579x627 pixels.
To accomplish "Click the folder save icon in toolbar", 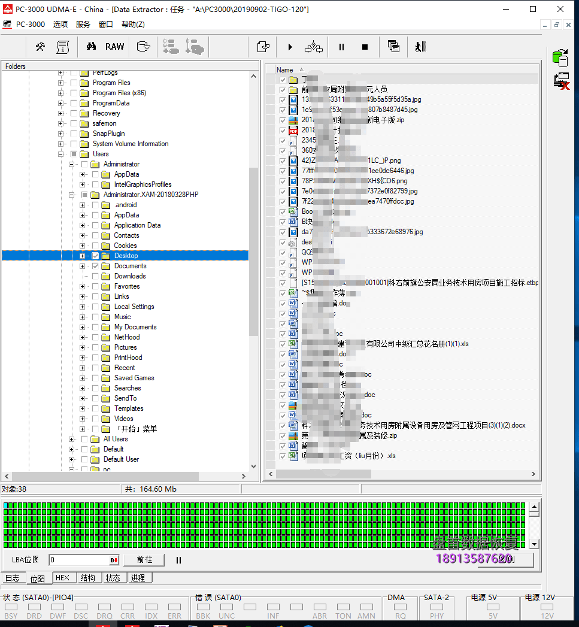I will (x=143, y=47).
